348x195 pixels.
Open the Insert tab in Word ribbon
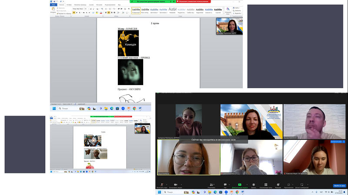(69, 5)
